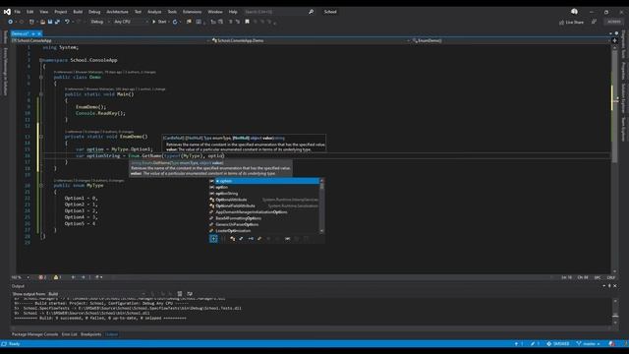Image resolution: width=629 pixels, height=354 pixels.
Task: Open the Extensions menu
Action: click(192, 12)
